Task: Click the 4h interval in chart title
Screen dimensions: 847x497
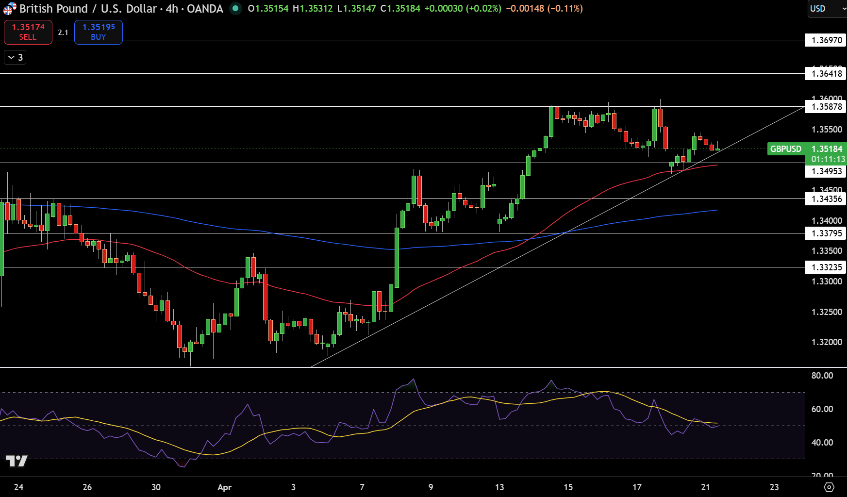Action: pos(172,8)
